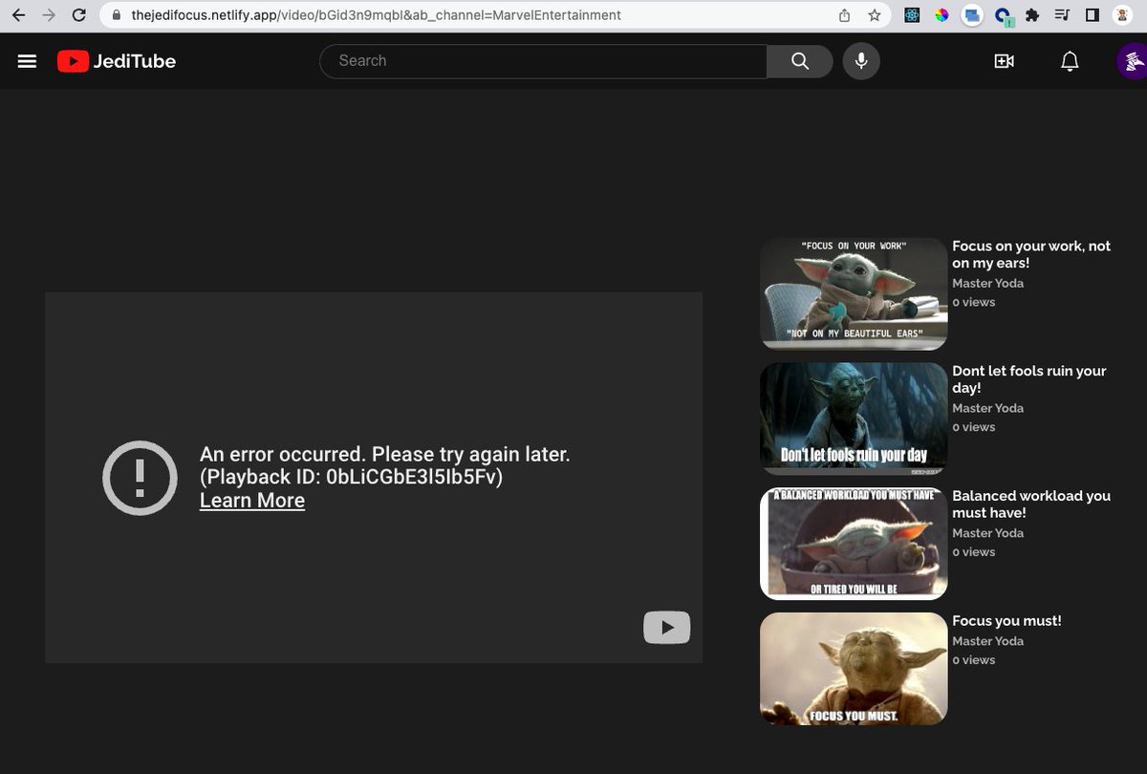
Task: Open React Developer Tools extension
Action: [912, 15]
